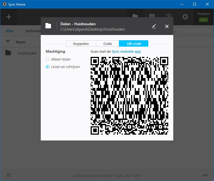Select the Alles filter tab
Screen dimensions: 214x181
click(x=10, y=31)
